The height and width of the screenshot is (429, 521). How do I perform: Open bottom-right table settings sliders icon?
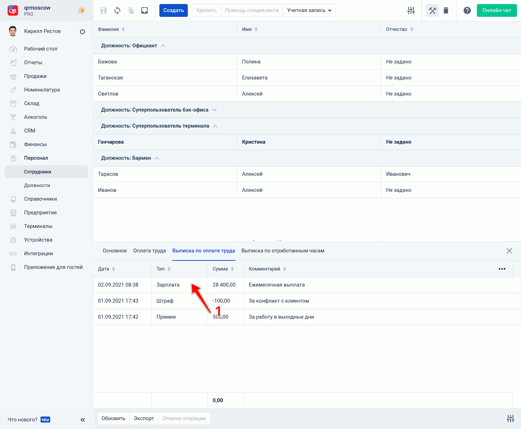pos(510,419)
